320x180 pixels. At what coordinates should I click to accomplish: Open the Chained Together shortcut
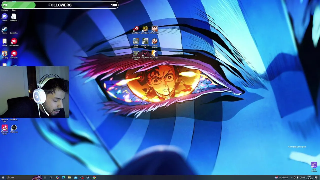154,43
